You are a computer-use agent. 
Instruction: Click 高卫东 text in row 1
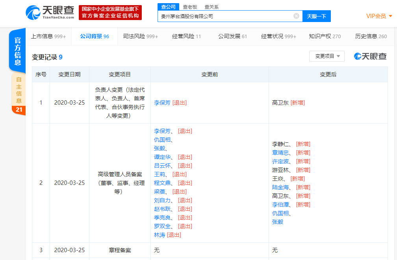click(x=280, y=103)
